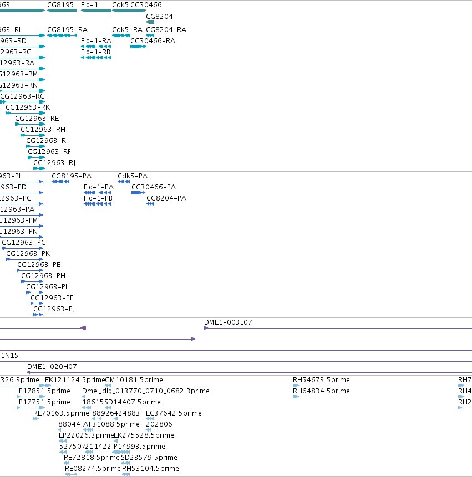Image resolution: width=472 pixels, height=477 pixels.
Task: Select the CG12963-RI transcript label
Action: pos(47,141)
